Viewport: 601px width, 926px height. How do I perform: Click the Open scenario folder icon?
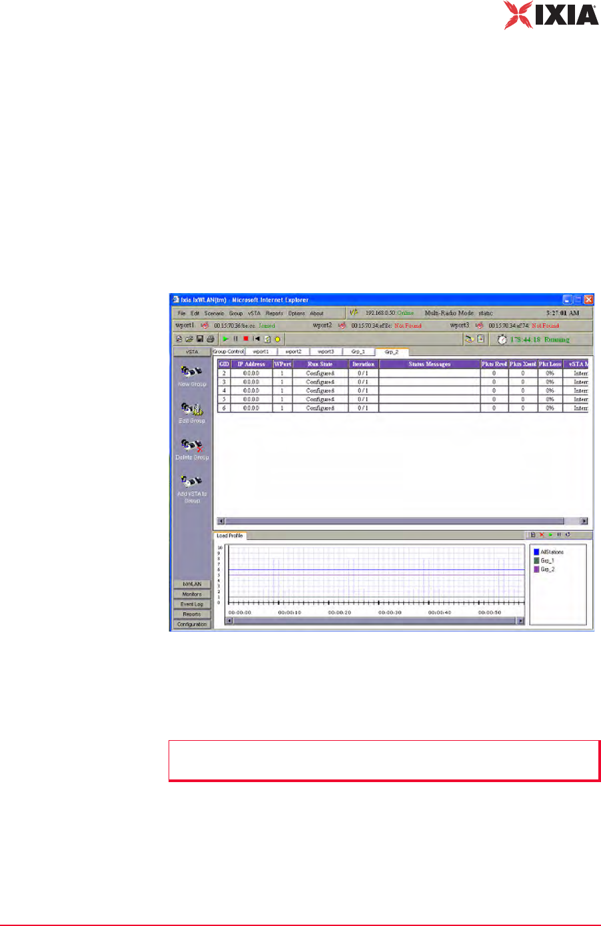(x=189, y=339)
